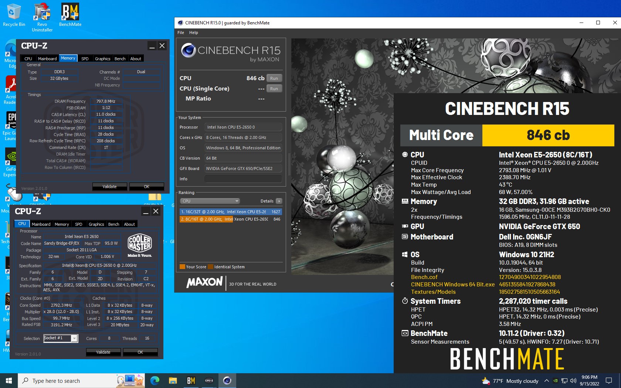Open the Recycle Bin desktop icon
Image resolution: width=621 pixels, height=388 pixels.
click(14, 15)
